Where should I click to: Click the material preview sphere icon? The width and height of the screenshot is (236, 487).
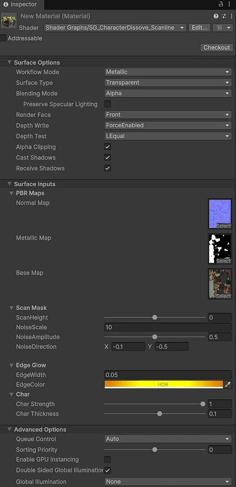9,20
